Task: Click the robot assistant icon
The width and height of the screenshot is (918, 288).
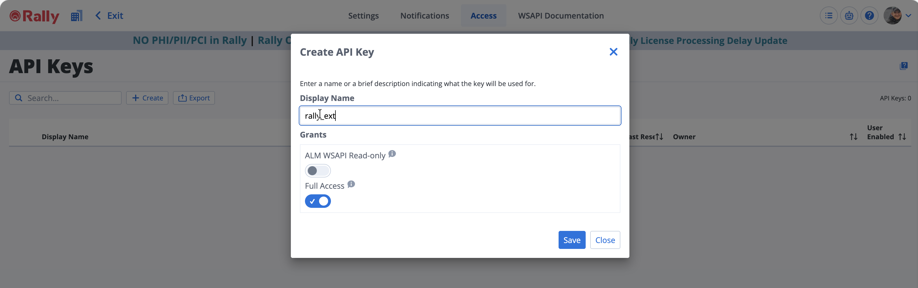Action: (849, 16)
